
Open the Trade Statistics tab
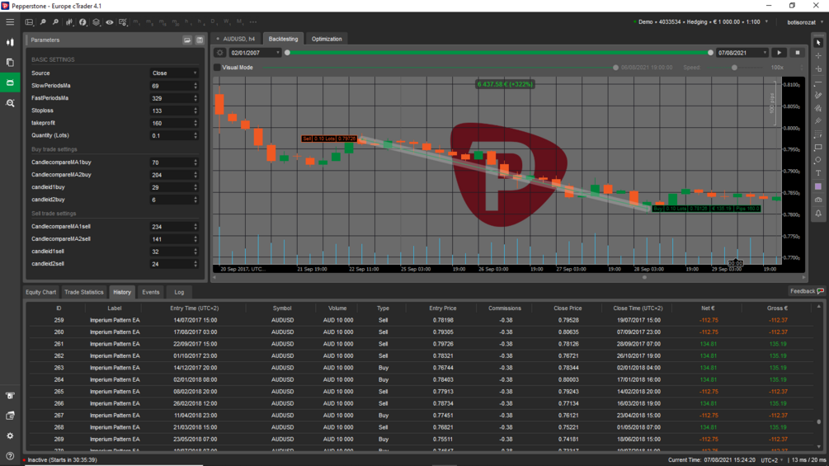coord(83,292)
